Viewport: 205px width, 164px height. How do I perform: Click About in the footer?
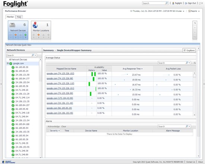(x=201, y=162)
